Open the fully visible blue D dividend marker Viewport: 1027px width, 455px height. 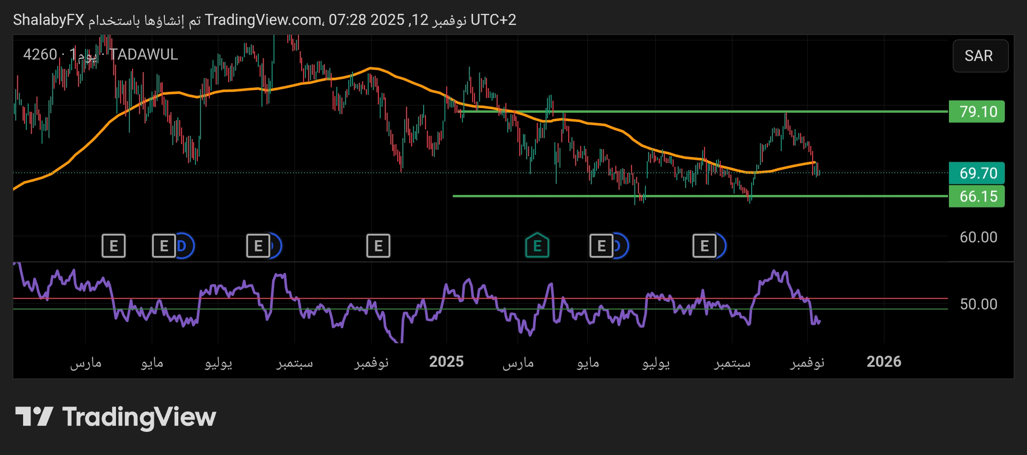[184, 246]
